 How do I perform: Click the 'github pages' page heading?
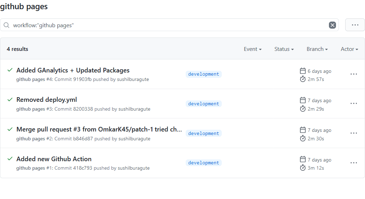point(24,6)
